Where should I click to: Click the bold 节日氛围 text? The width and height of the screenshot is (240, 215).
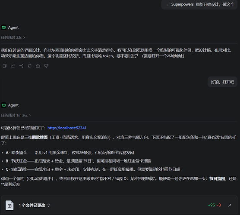217,178
